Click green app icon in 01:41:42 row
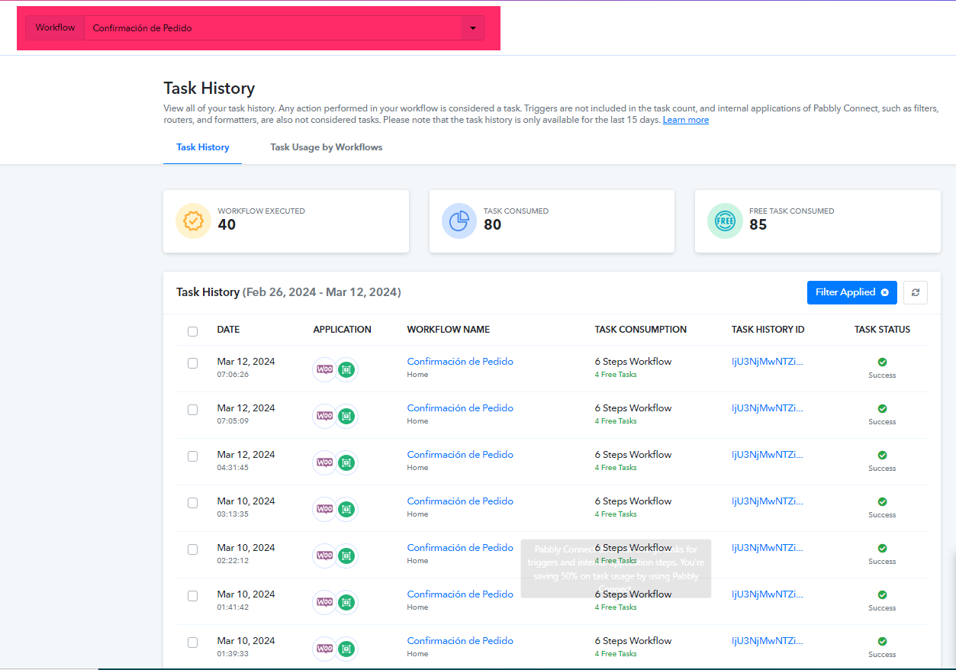 tap(346, 602)
